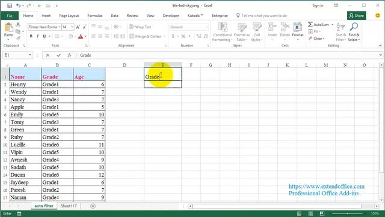This screenshot has height=217, width=385.
Task: Click cell A6 containing Emily
Action: tap(25, 115)
